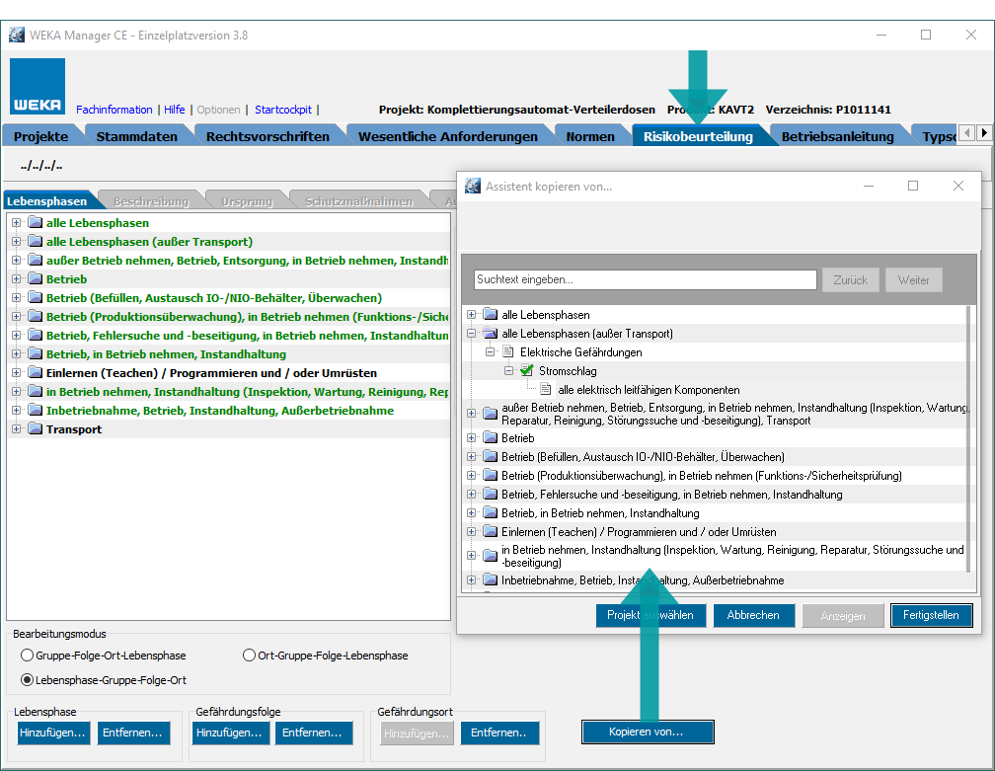995x771 pixels.
Task: Click folder icon beside Transport in left tree
Action: point(35,429)
